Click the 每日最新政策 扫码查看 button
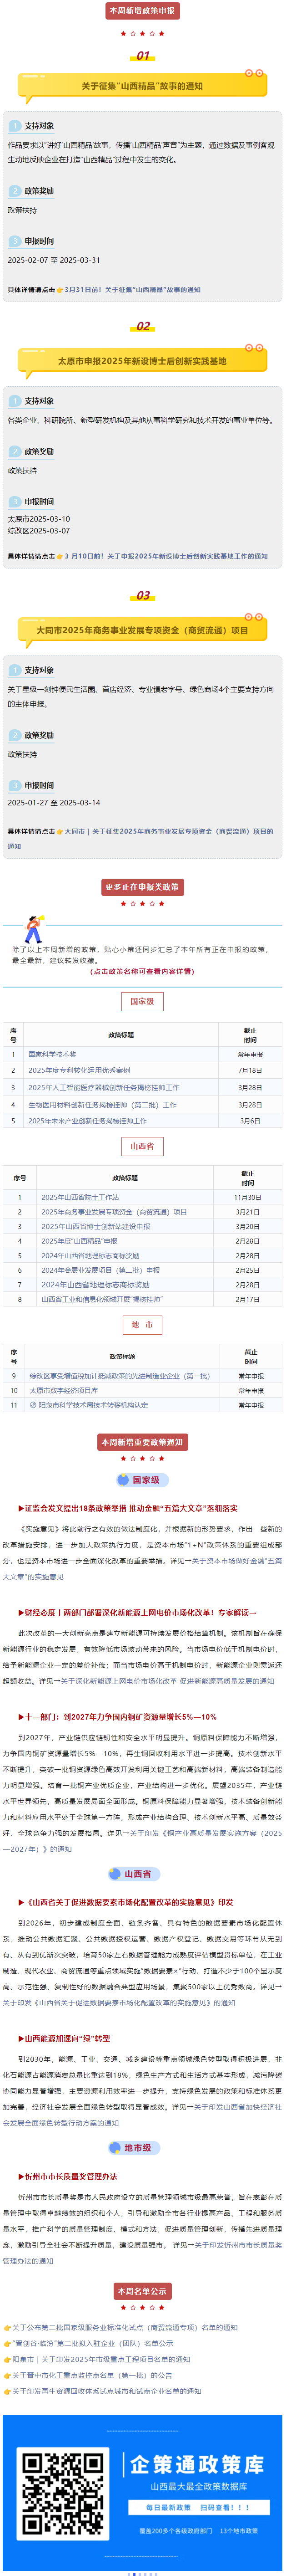The image size is (291, 2576). 197,2507
